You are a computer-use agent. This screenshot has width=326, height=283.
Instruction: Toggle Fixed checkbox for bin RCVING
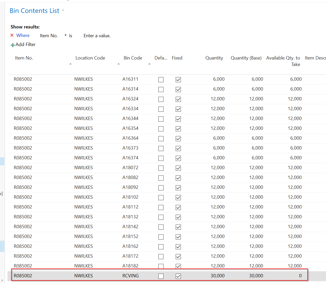click(x=178, y=276)
